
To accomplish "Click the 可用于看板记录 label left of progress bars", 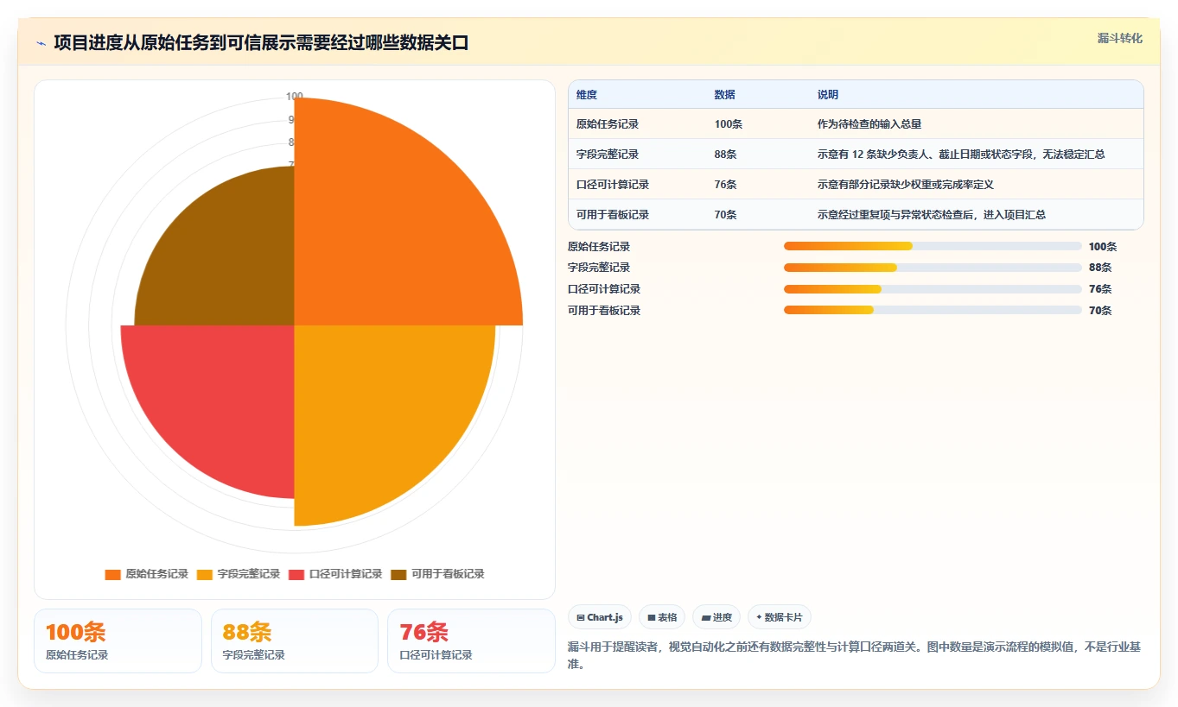I will [604, 311].
